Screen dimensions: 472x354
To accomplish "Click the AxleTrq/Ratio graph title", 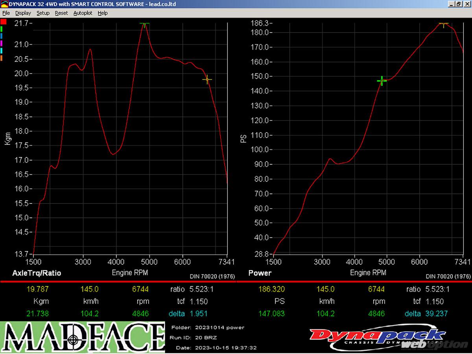I will (37, 273).
